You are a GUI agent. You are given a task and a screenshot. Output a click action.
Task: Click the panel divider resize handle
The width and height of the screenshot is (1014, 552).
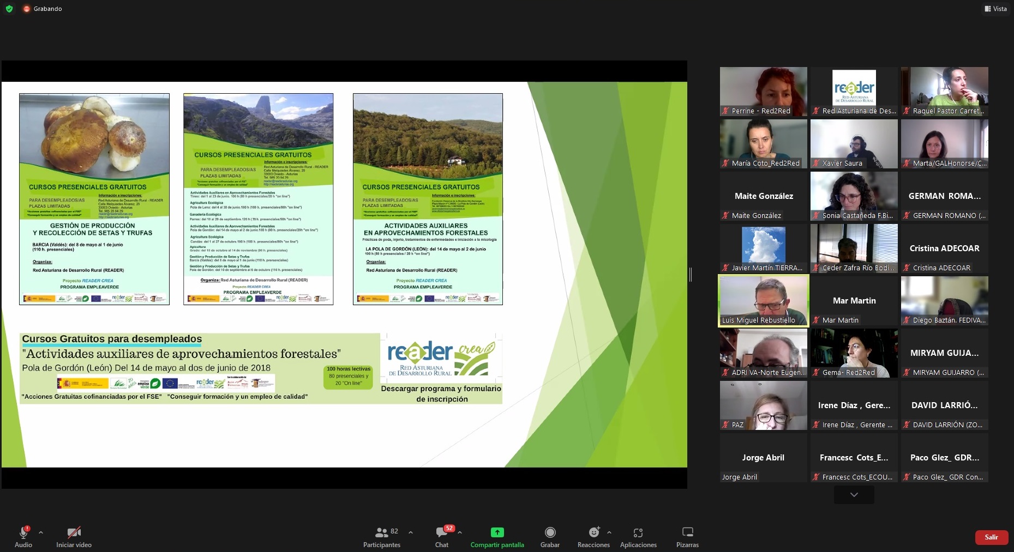click(x=691, y=275)
